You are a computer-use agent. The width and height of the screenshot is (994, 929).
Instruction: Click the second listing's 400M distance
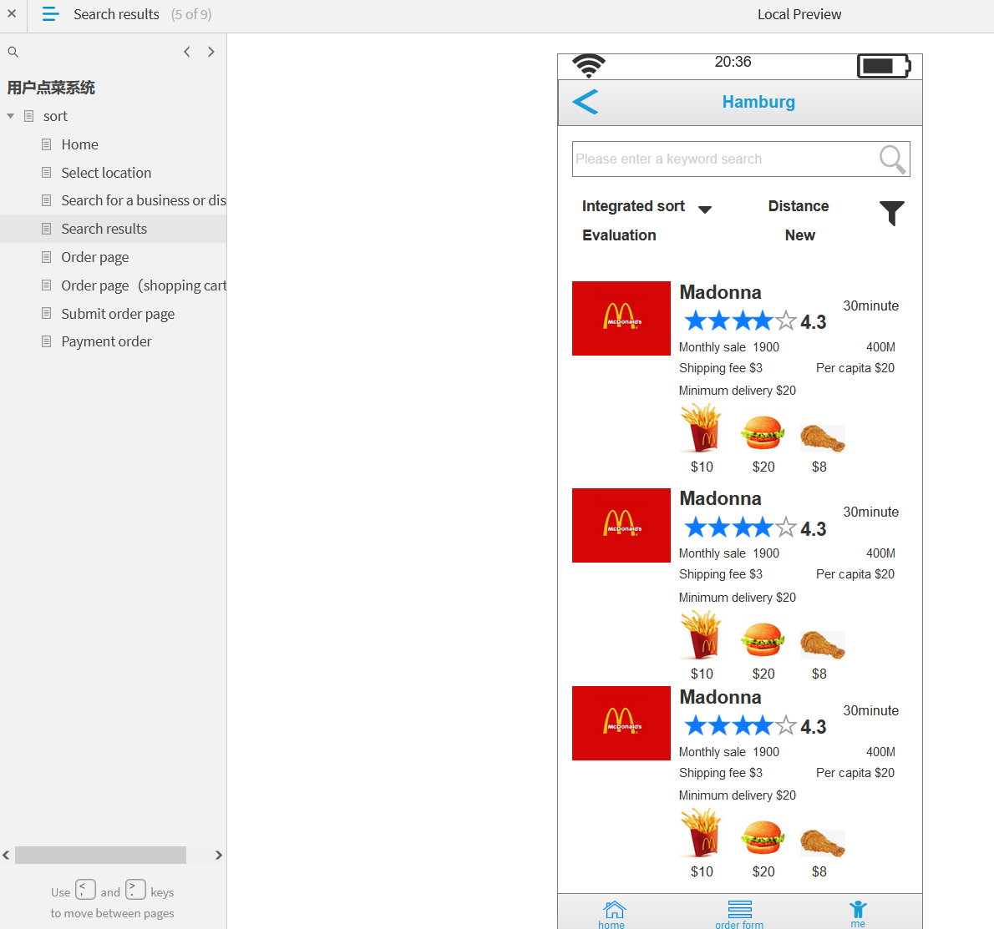(x=880, y=553)
